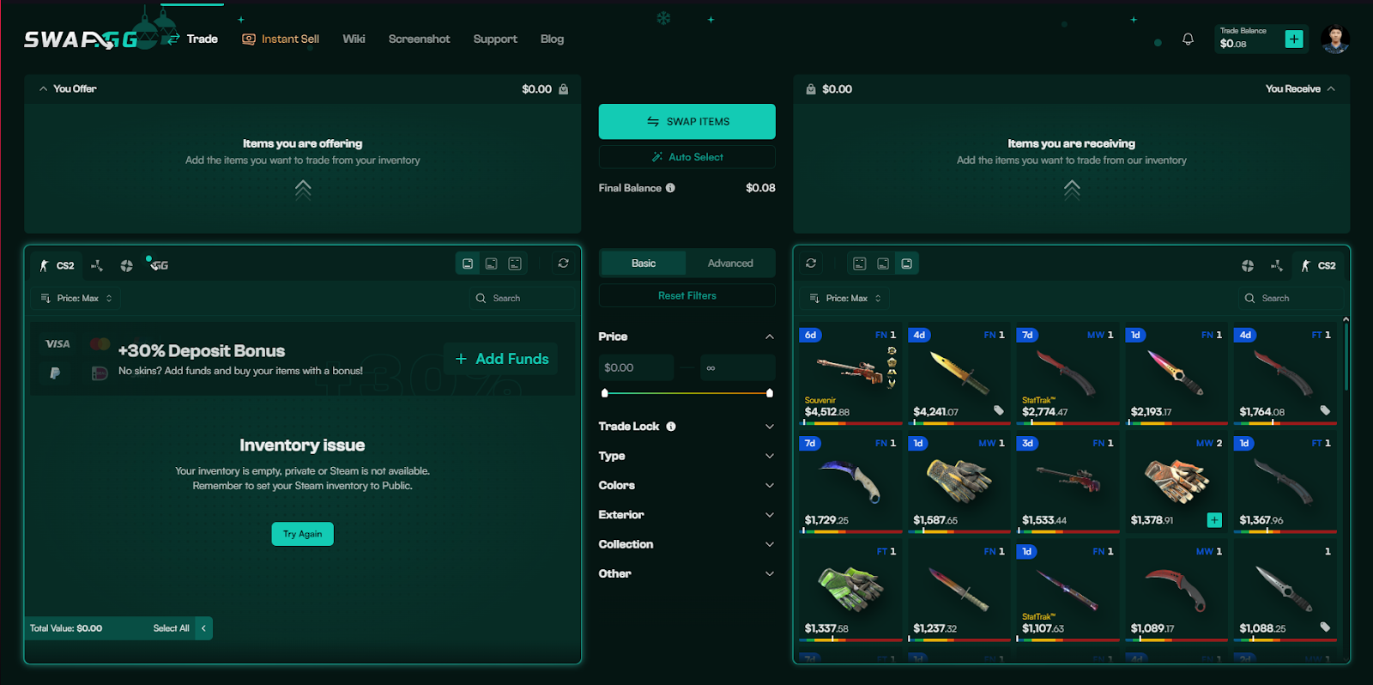Select the SWAP.GG balance icon in your inventory

(158, 264)
